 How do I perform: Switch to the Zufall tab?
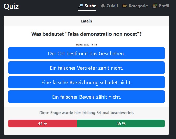[109, 6]
